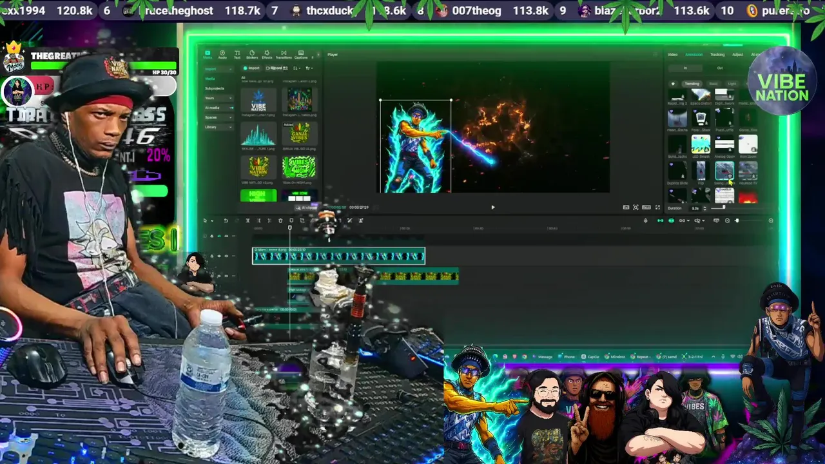Expand the Library sidebar section
The image size is (825, 464).
click(218, 127)
